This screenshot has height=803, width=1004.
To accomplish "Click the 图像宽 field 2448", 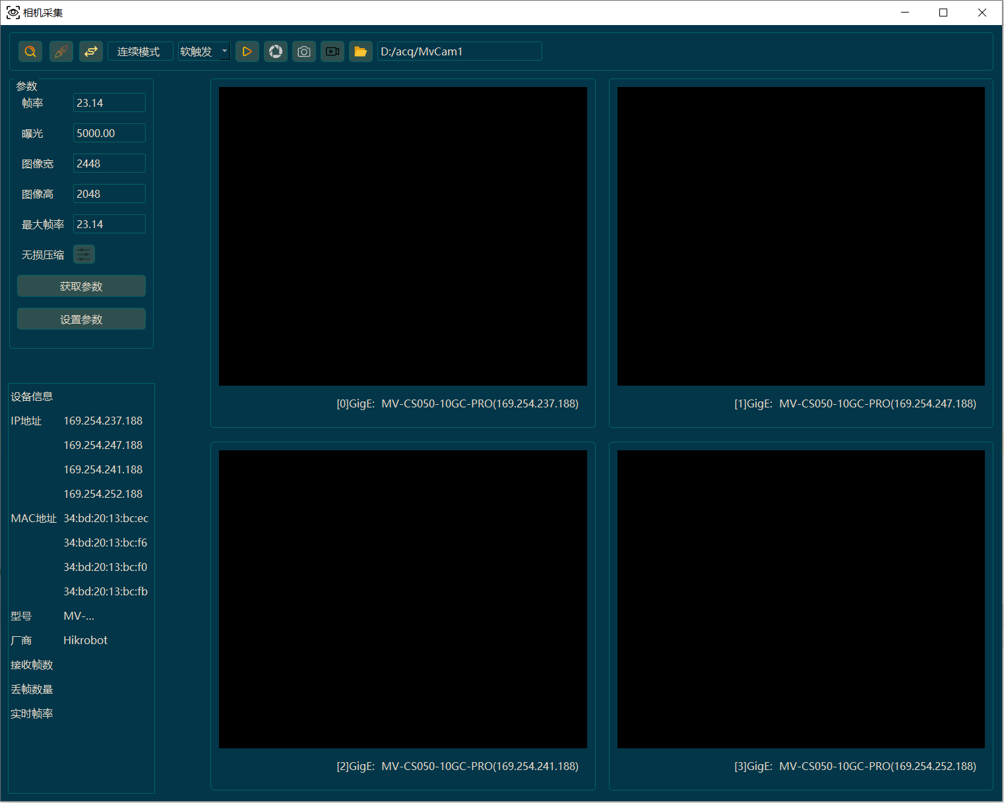I will (x=110, y=164).
